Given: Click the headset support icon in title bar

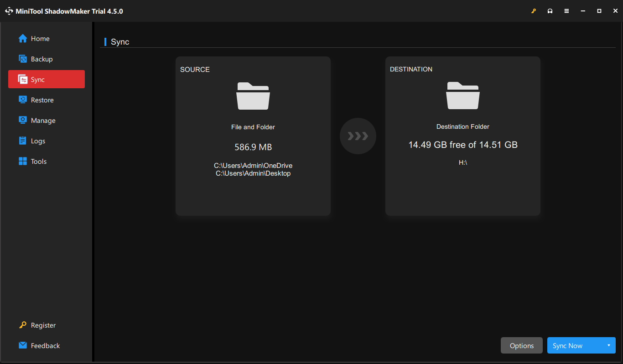Looking at the screenshot, I should point(550,11).
